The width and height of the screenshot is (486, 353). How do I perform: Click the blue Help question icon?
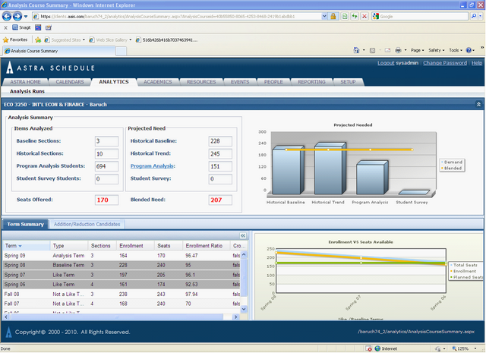click(x=469, y=50)
